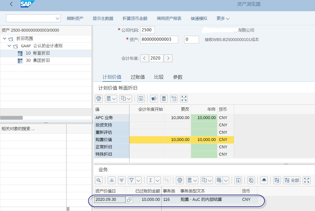Open the 更多 menu

point(222,18)
